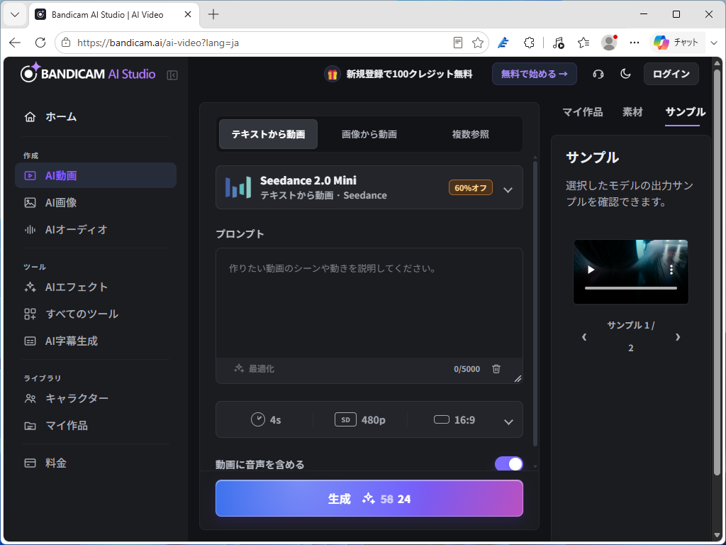Select the 4s duration setting

(267, 420)
